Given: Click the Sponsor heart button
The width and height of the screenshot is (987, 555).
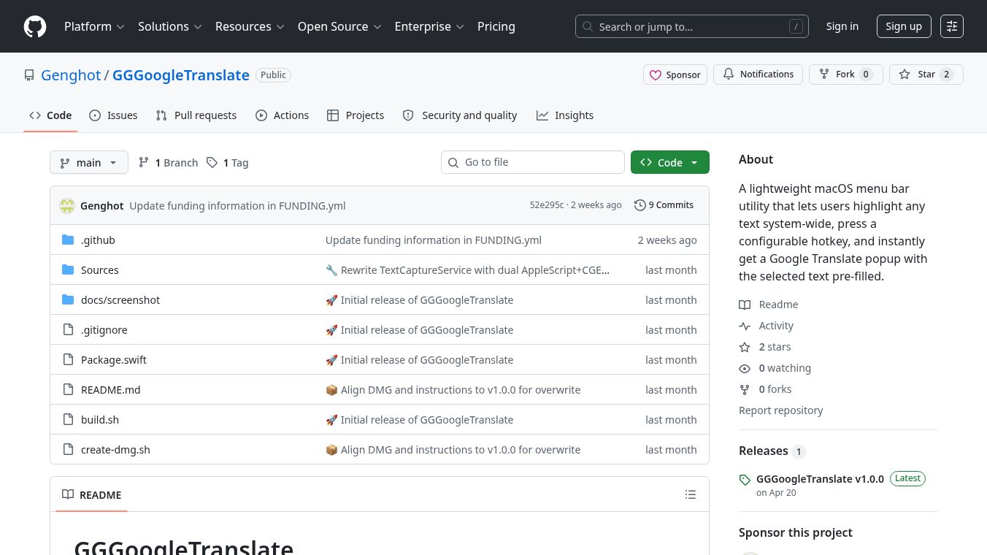Looking at the screenshot, I should pos(675,74).
